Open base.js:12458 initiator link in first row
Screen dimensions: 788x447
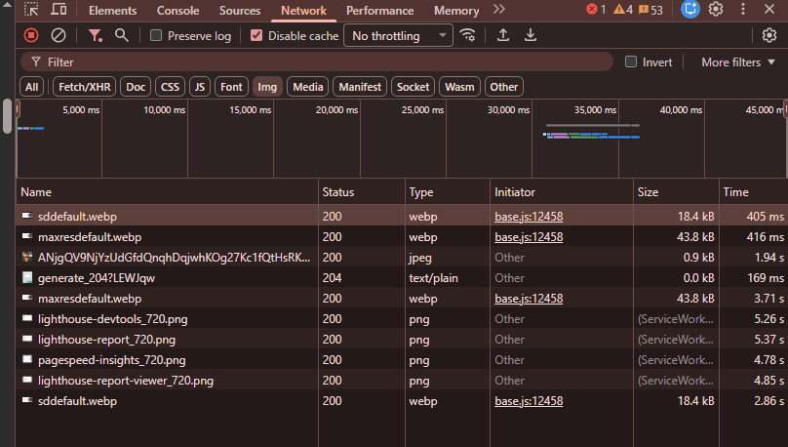tap(529, 217)
